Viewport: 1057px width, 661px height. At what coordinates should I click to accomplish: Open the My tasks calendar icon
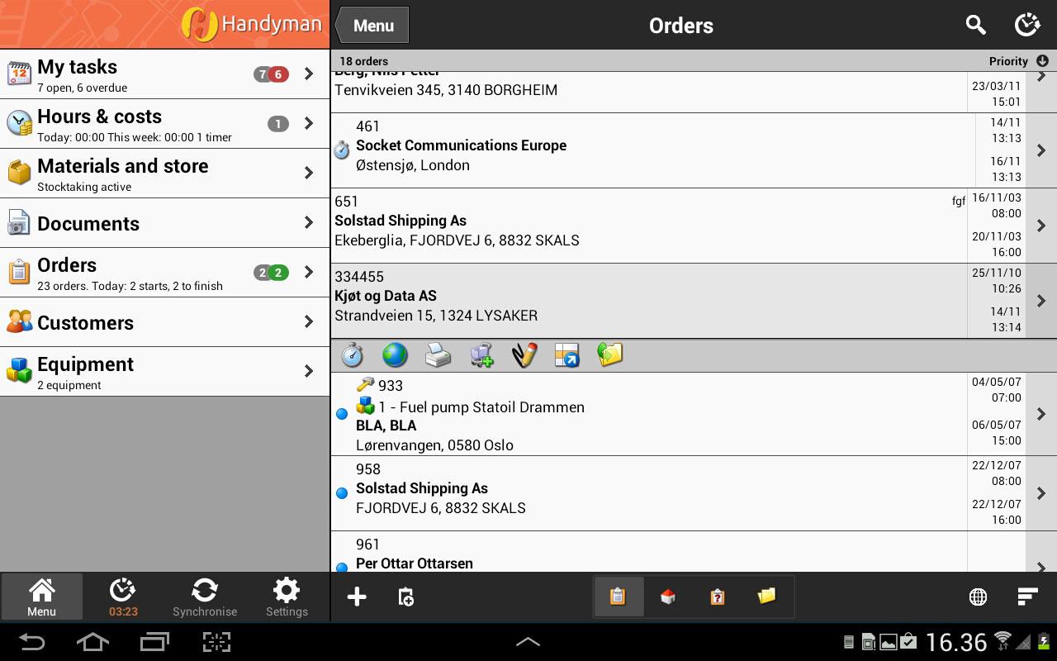[x=19, y=74]
